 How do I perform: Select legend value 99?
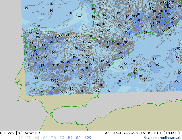[78, 138]
